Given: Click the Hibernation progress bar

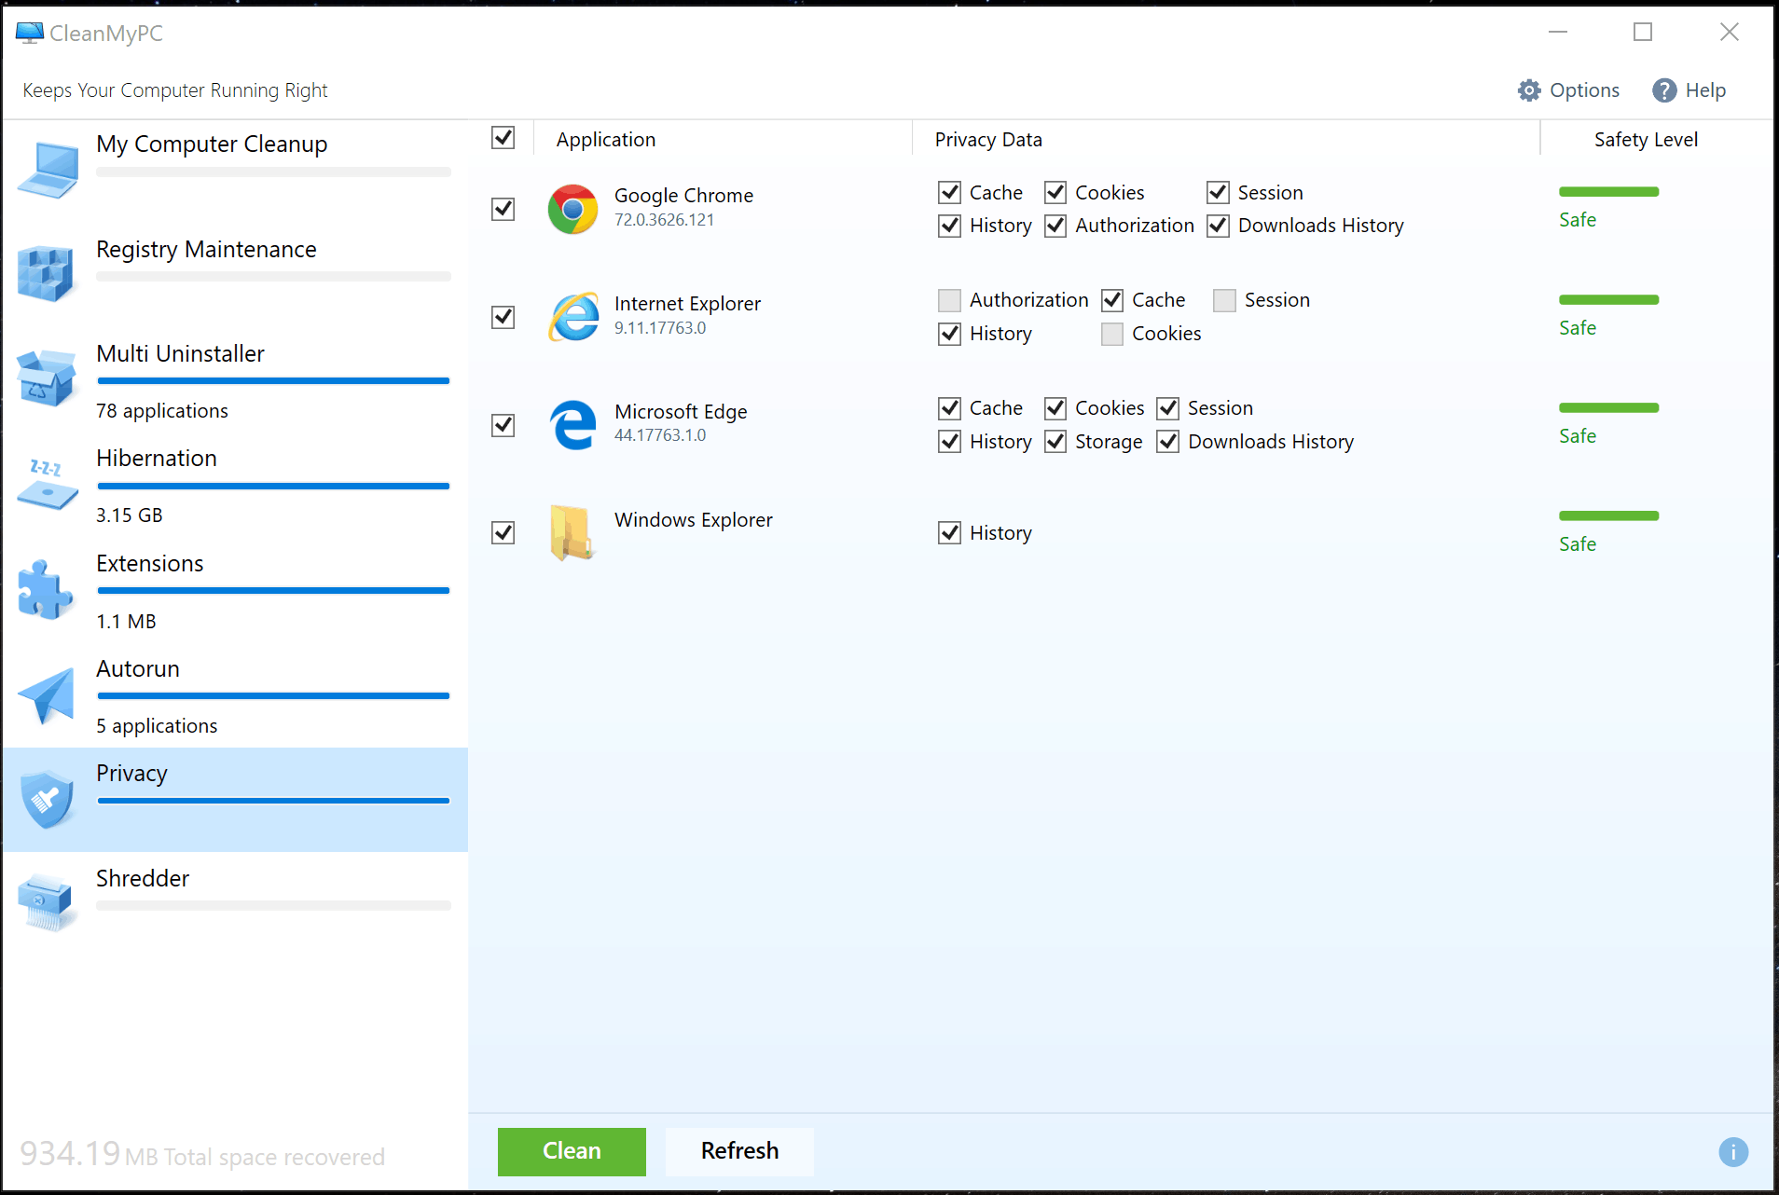Looking at the screenshot, I should pyautogui.click(x=273, y=487).
